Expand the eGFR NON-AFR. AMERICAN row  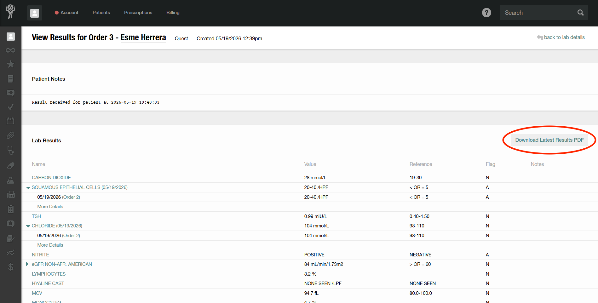pyautogui.click(x=27, y=264)
